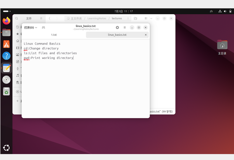This screenshot has width=234, height=160.
Task: Click the line 'pwd:Print working directory'
Action: click(48, 58)
